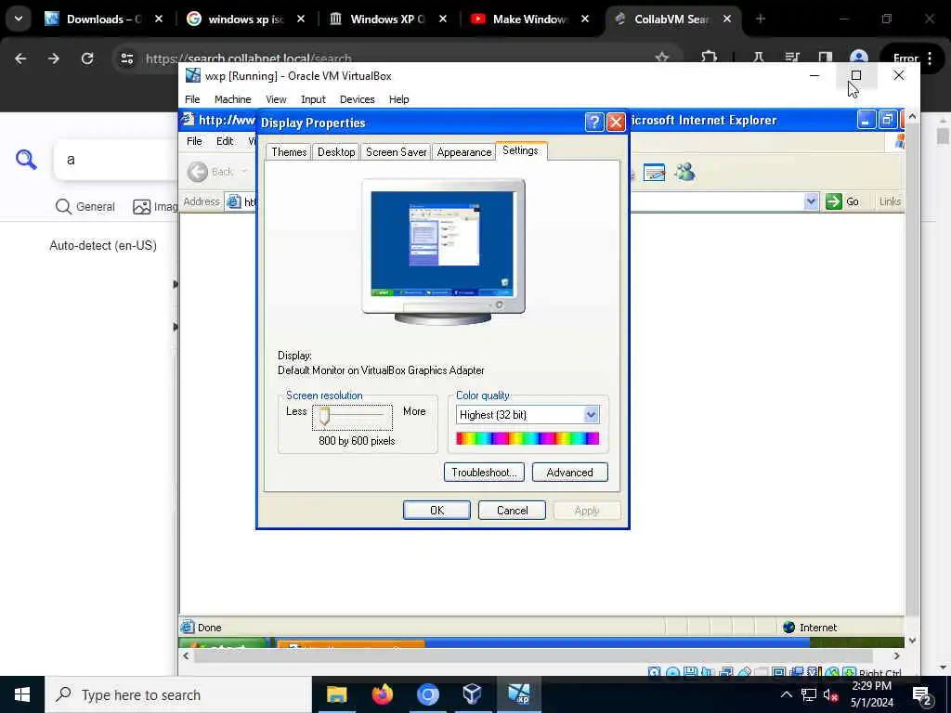Open VirtualBox Machine menu
This screenshot has width=951, height=713.
click(232, 99)
